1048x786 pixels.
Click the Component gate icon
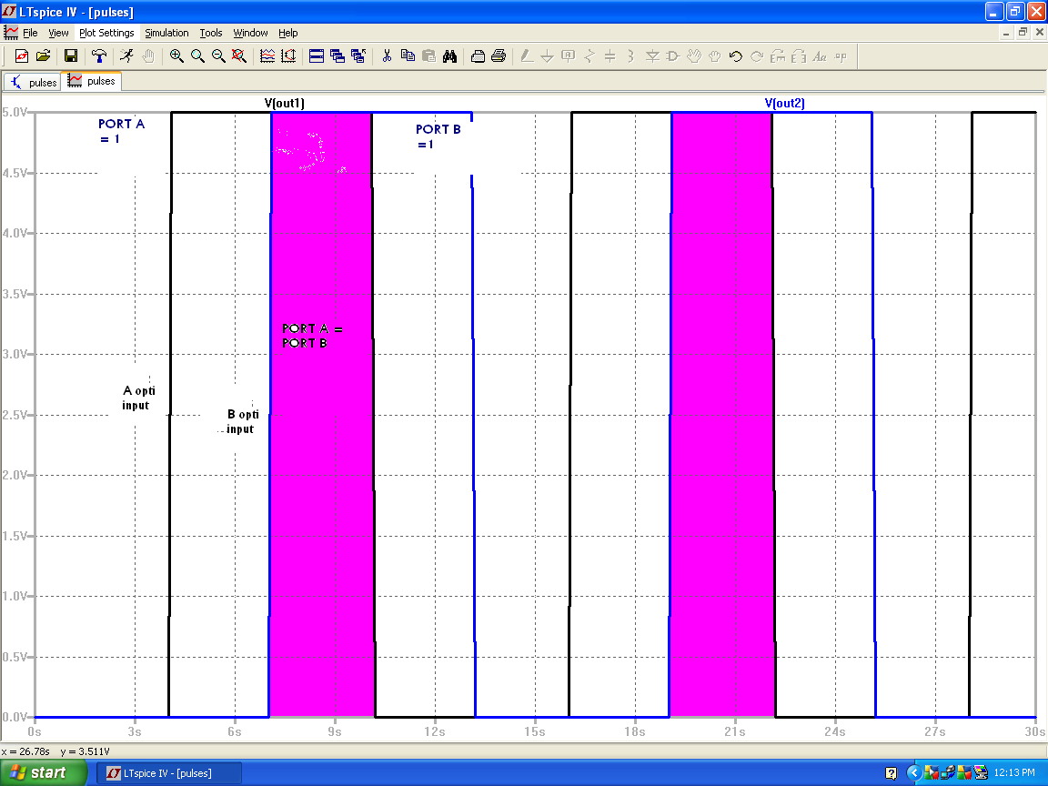coord(673,56)
